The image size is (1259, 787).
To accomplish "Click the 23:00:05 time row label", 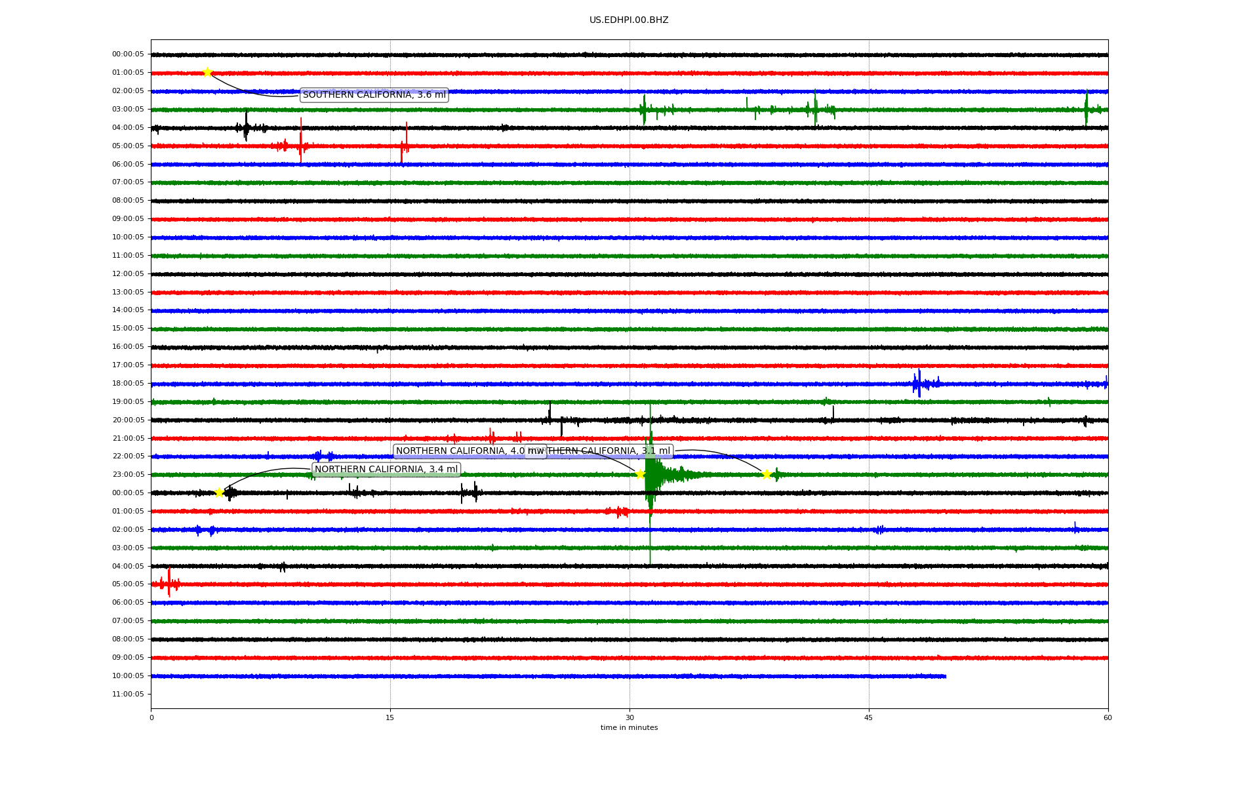I will 128,475.
